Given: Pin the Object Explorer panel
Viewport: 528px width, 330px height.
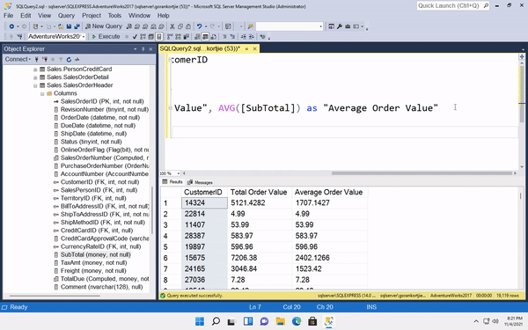Looking at the screenshot, I should (x=143, y=49).
